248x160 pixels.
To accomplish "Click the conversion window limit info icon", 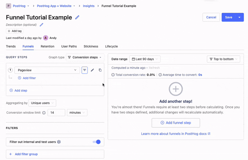I will click(x=44, y=113).
